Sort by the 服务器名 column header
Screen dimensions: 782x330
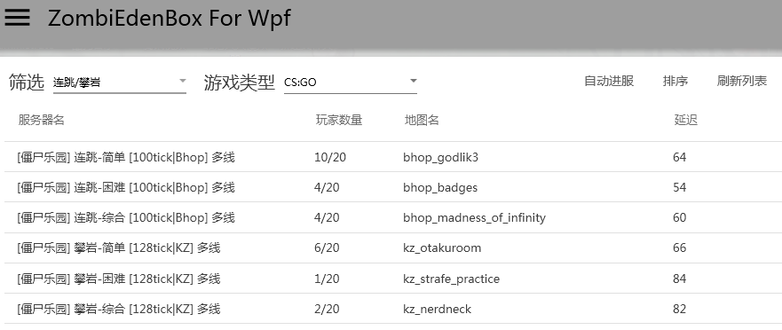42,120
